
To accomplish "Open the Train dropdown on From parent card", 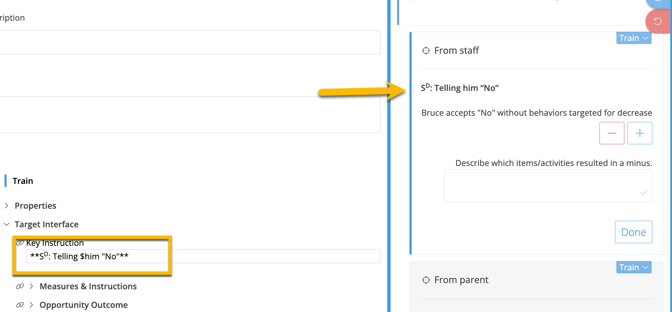I will point(633,268).
